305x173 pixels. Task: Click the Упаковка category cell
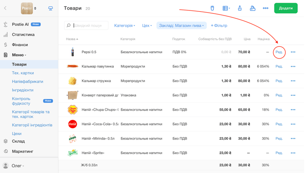tap(128, 95)
